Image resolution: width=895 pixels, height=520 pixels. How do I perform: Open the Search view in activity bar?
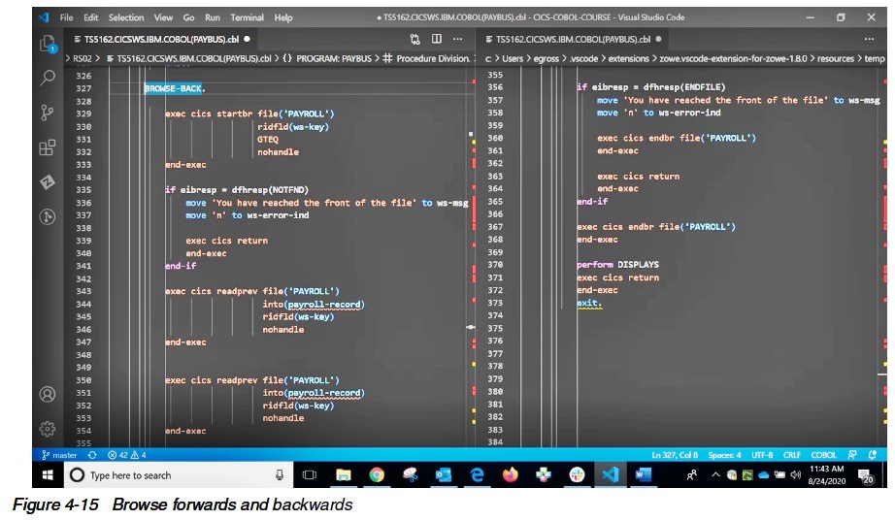coord(47,78)
